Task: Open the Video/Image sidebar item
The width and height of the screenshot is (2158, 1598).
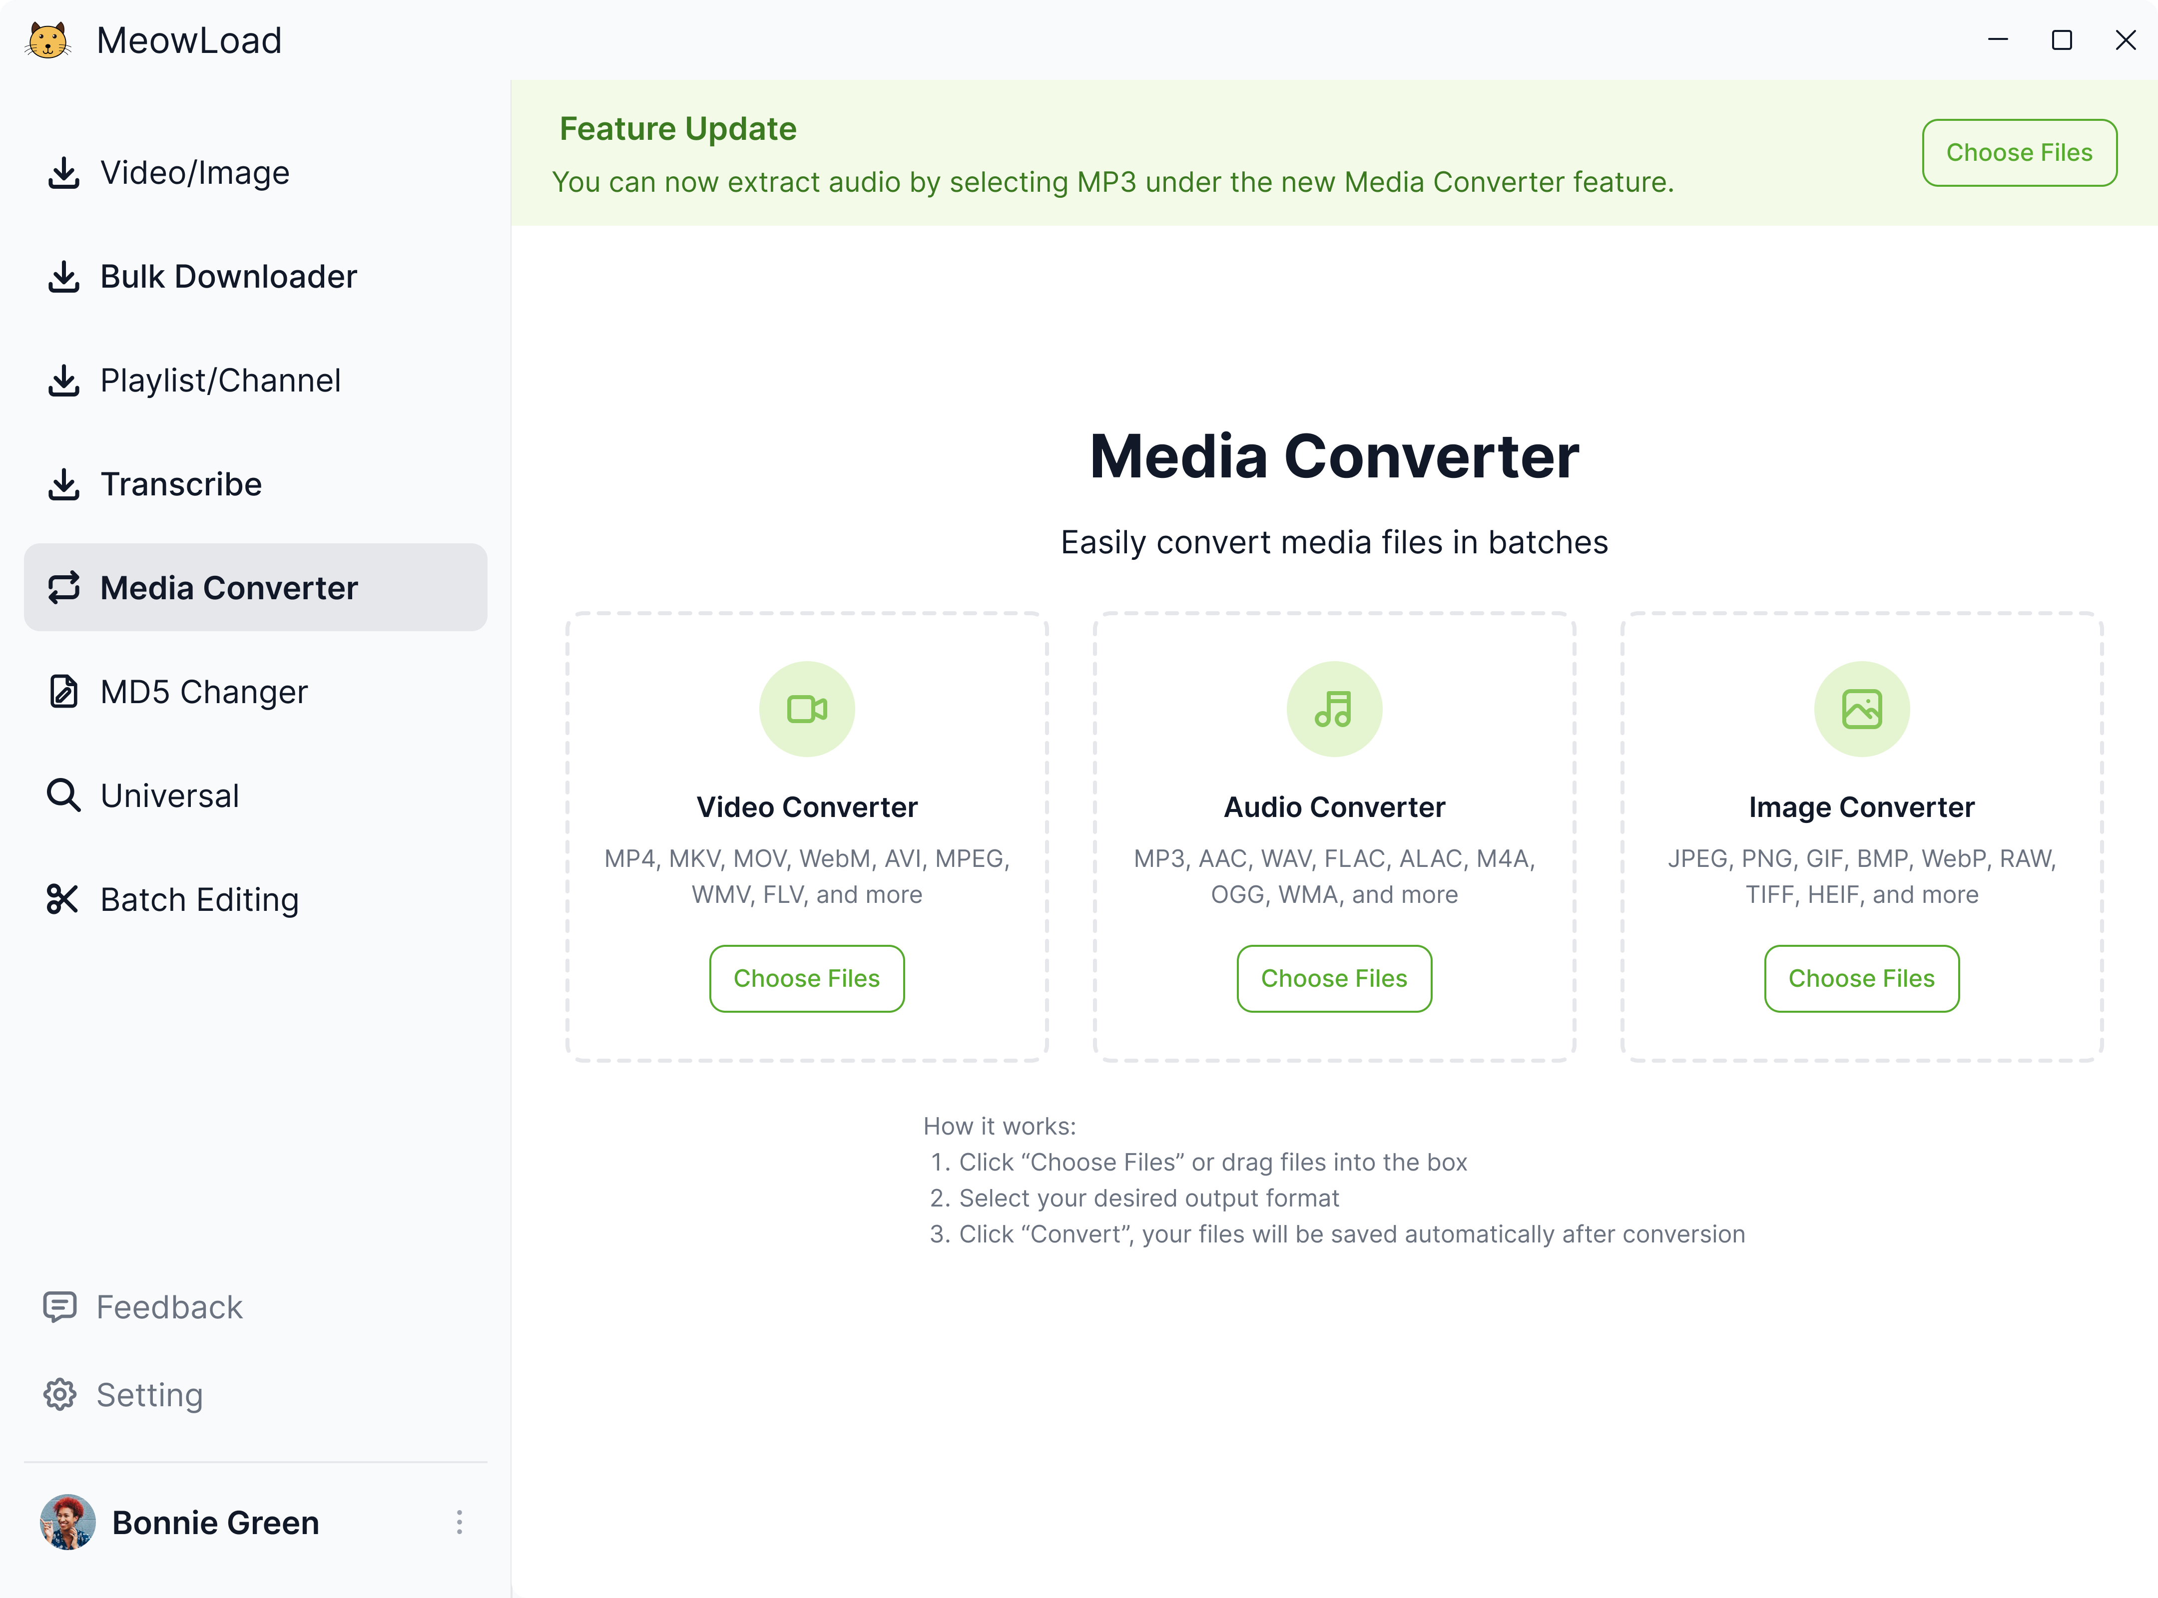Action: pyautogui.click(x=193, y=172)
